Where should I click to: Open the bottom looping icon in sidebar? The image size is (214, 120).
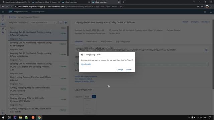point(3,33)
